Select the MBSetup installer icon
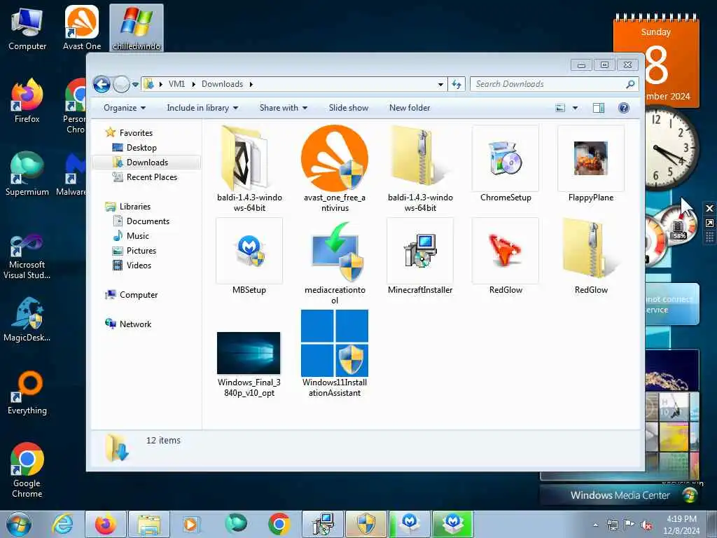Viewport: 717px width, 538px height. click(x=249, y=251)
